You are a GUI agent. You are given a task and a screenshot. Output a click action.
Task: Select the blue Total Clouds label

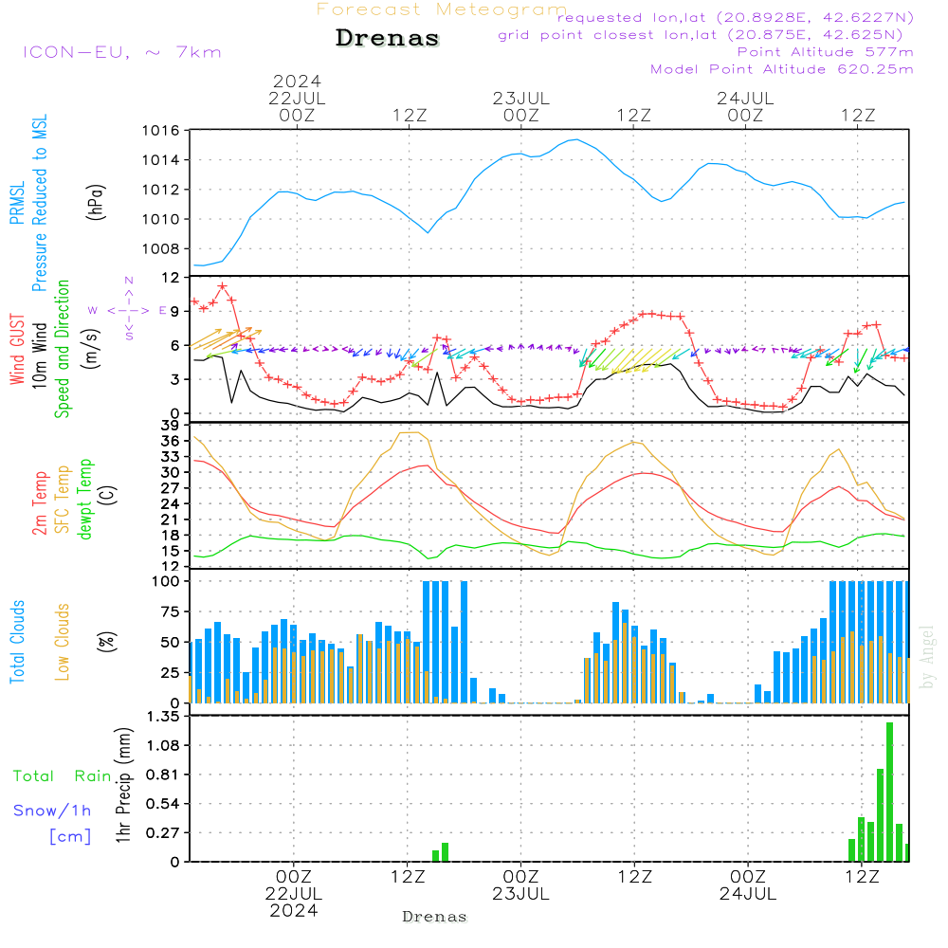click(18, 642)
